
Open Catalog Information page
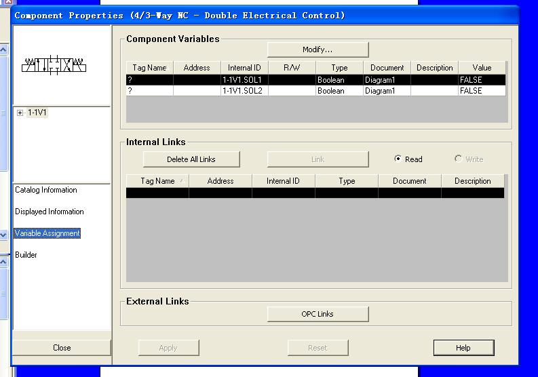(x=46, y=190)
